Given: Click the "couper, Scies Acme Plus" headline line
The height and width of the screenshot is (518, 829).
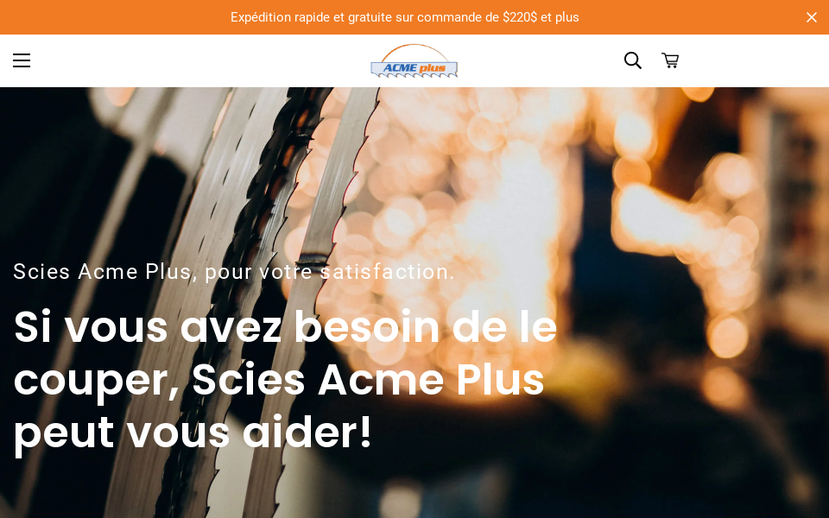Looking at the screenshot, I should [x=279, y=380].
